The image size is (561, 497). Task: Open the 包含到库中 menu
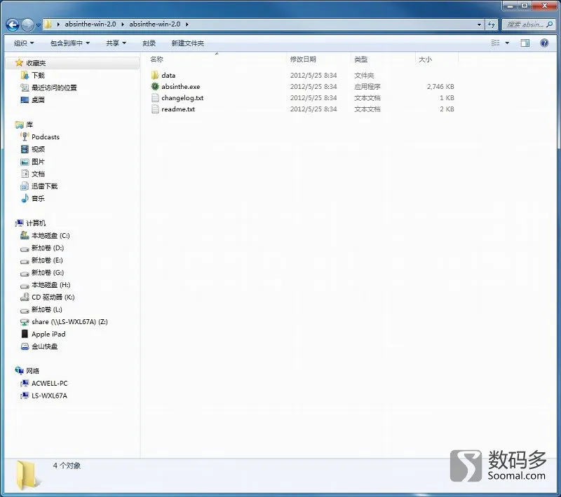(x=69, y=43)
